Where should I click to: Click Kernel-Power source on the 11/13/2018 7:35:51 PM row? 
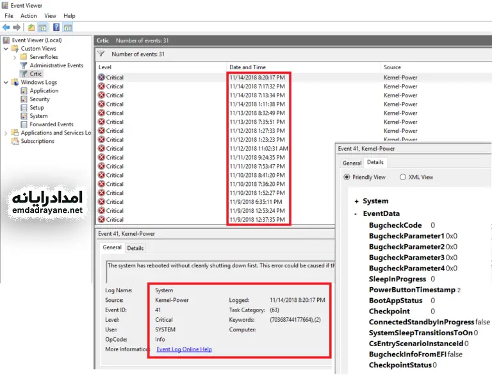pos(400,122)
